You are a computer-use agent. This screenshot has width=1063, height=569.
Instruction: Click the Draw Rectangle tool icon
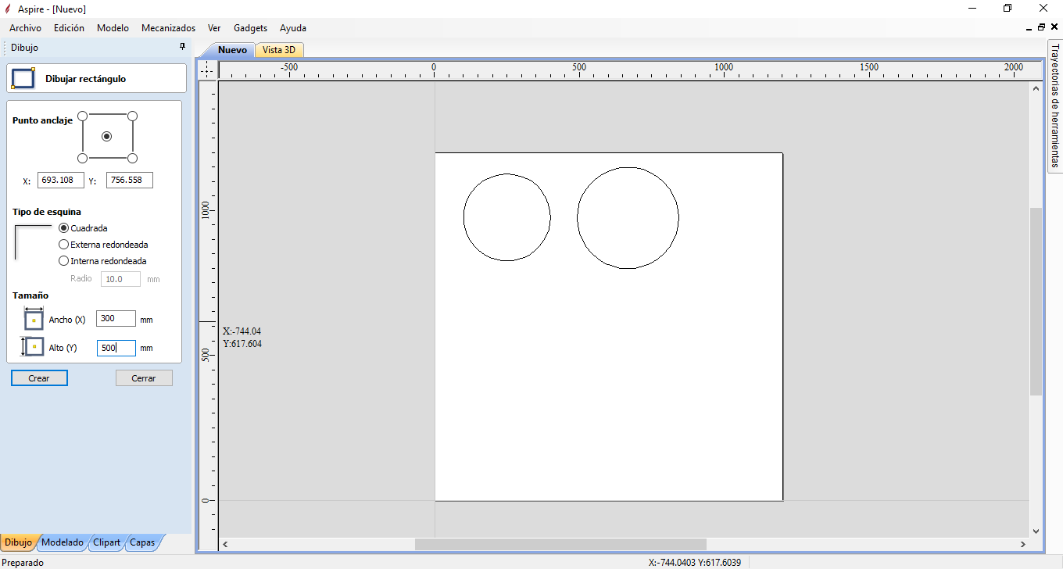[x=23, y=78]
